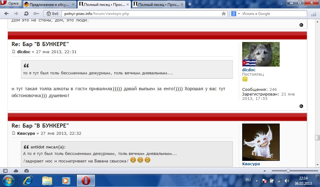Bookmark page with the star icon

pyautogui.click(x=224, y=14)
